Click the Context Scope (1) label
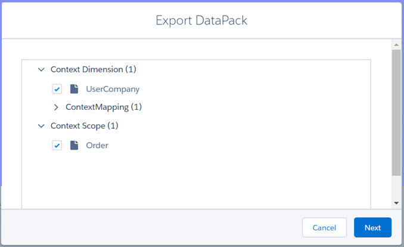Image resolution: width=404 pixels, height=247 pixels. point(84,126)
